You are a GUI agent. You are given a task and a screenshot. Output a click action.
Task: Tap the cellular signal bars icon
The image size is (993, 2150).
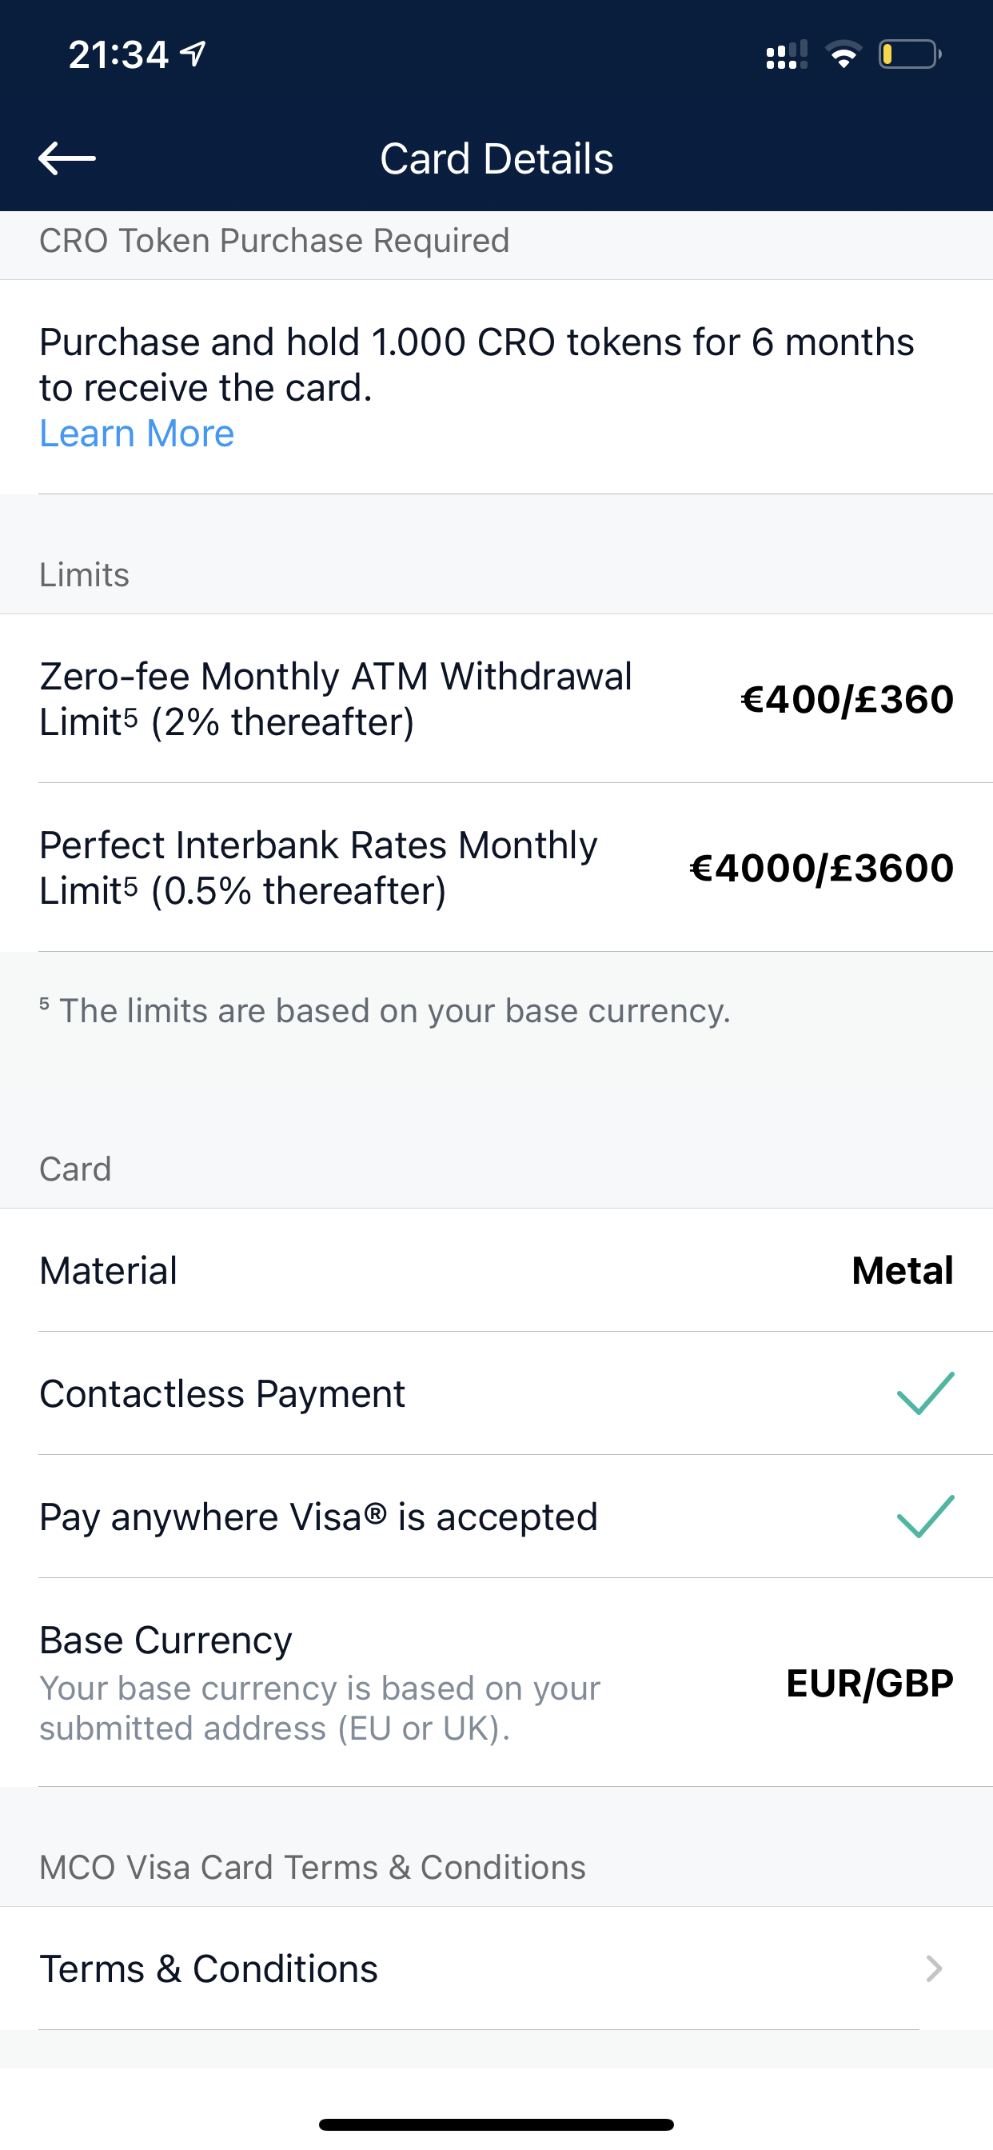(786, 54)
